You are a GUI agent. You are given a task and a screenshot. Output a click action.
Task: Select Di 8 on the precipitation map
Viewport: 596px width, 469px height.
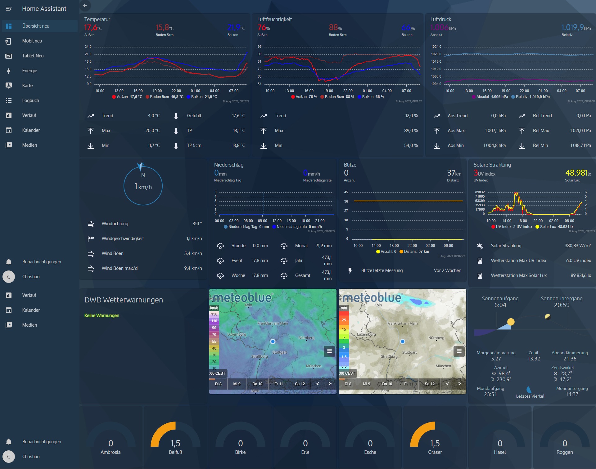coord(348,384)
